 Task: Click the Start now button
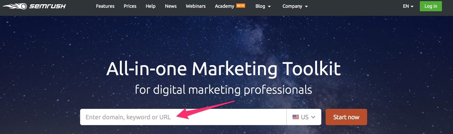point(346,117)
